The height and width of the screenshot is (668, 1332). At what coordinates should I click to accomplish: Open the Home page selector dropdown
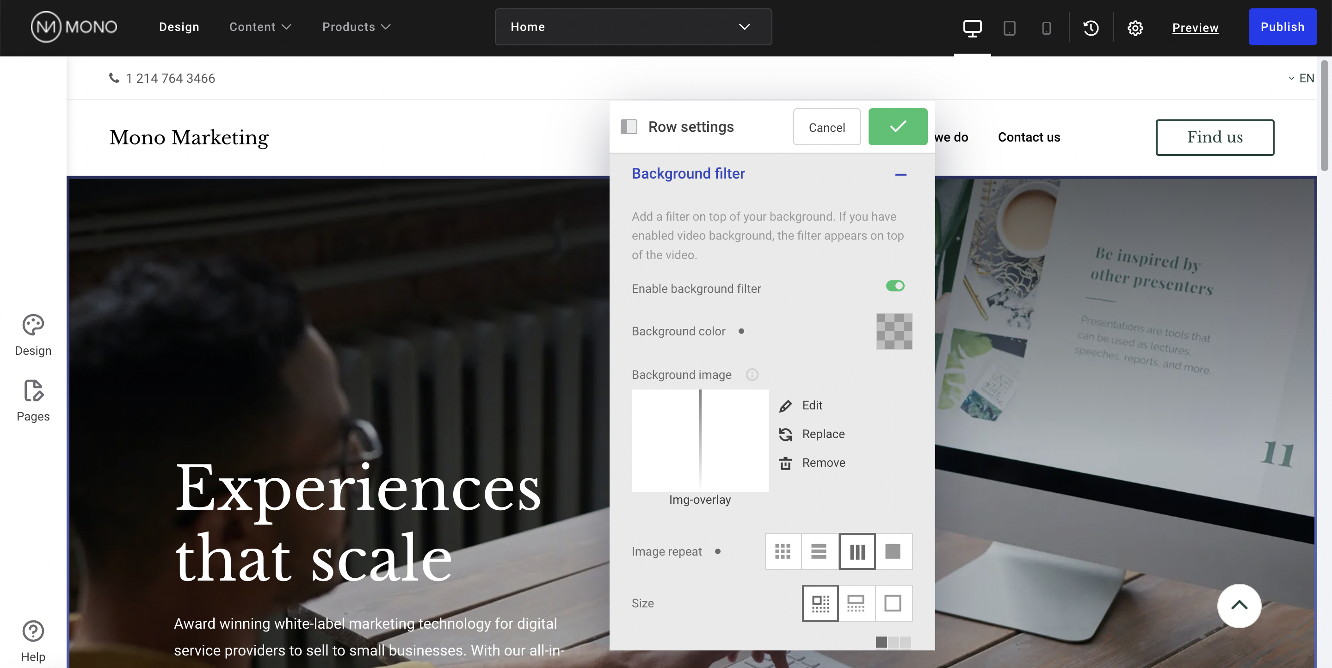pos(633,27)
